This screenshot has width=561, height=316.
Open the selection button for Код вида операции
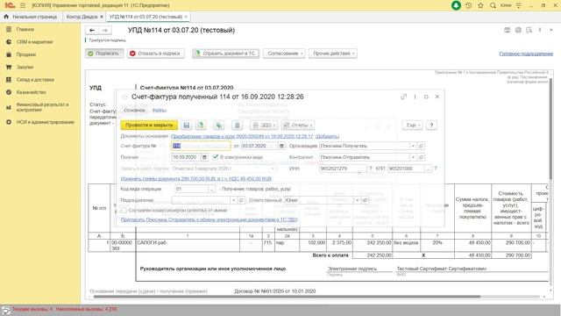click(212, 189)
